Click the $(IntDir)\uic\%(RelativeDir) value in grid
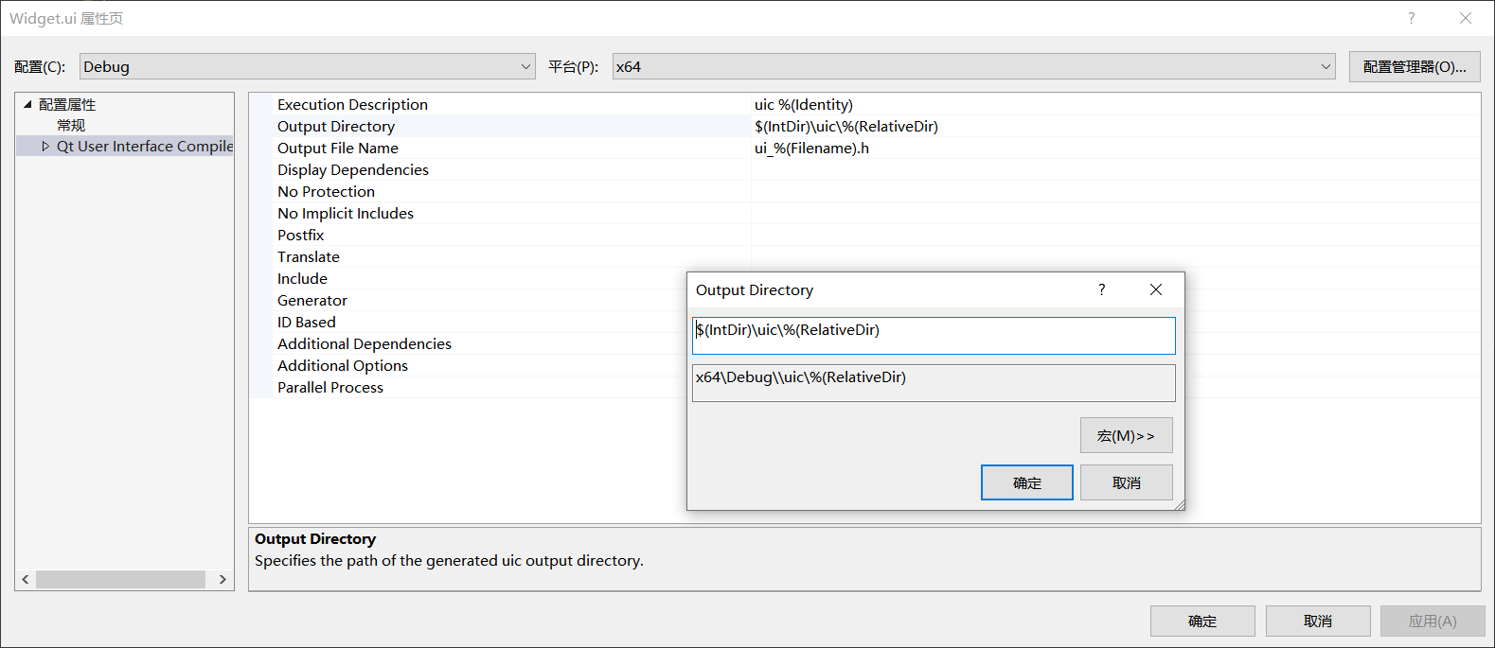This screenshot has height=648, width=1495. click(x=846, y=126)
